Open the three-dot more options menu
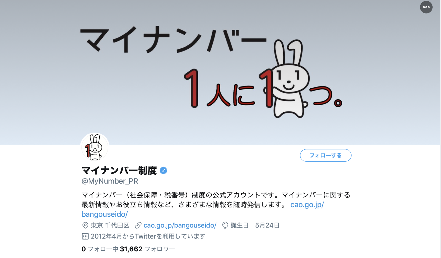The width and height of the screenshot is (441, 258). 426,7
